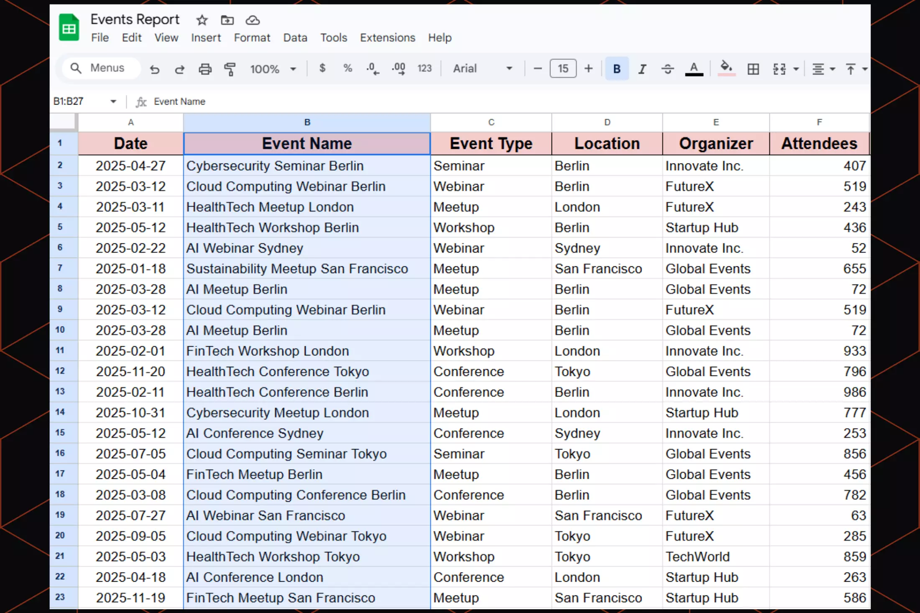The image size is (920, 613).
Task: Open the name box dropdown arrow
Action: (113, 102)
